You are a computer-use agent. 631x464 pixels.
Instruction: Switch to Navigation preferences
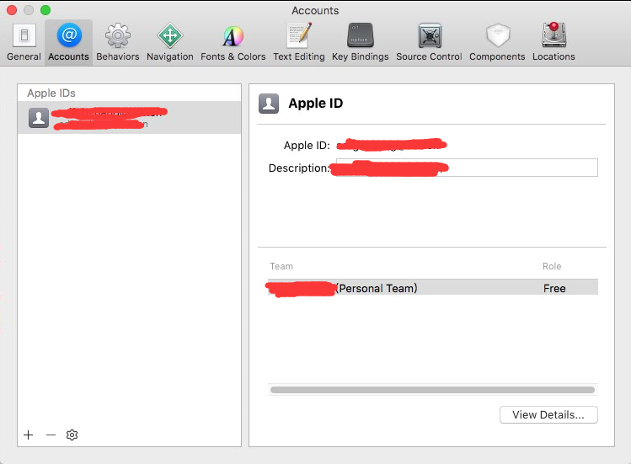tap(169, 42)
